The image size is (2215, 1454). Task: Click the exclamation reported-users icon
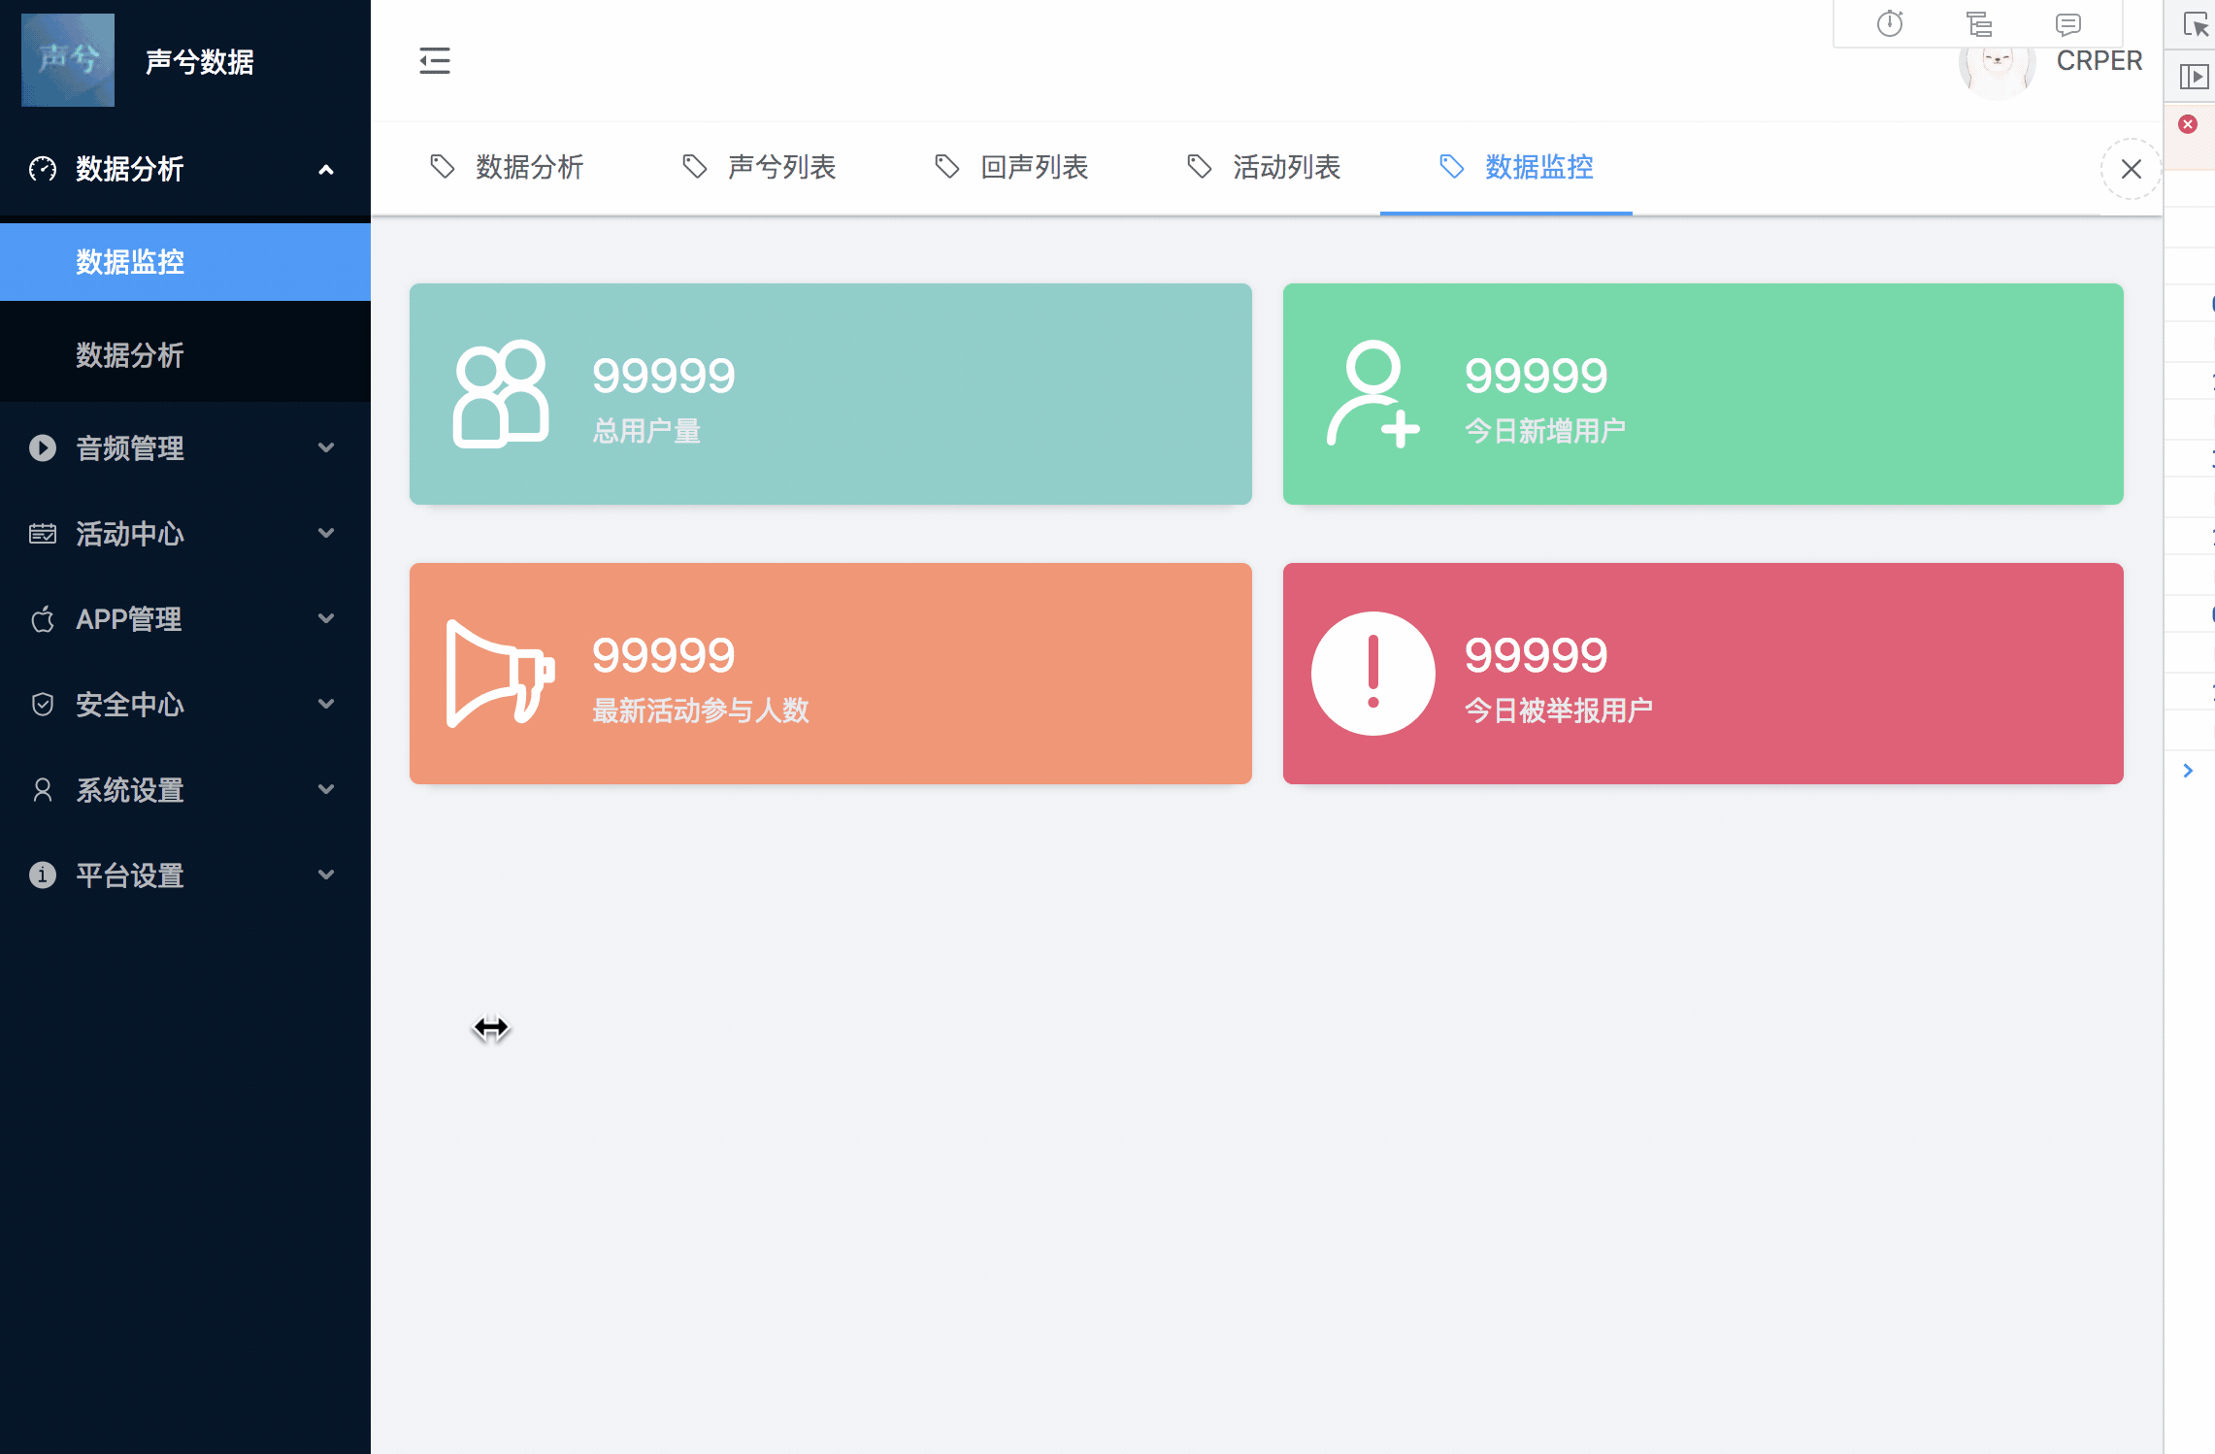coord(1372,673)
